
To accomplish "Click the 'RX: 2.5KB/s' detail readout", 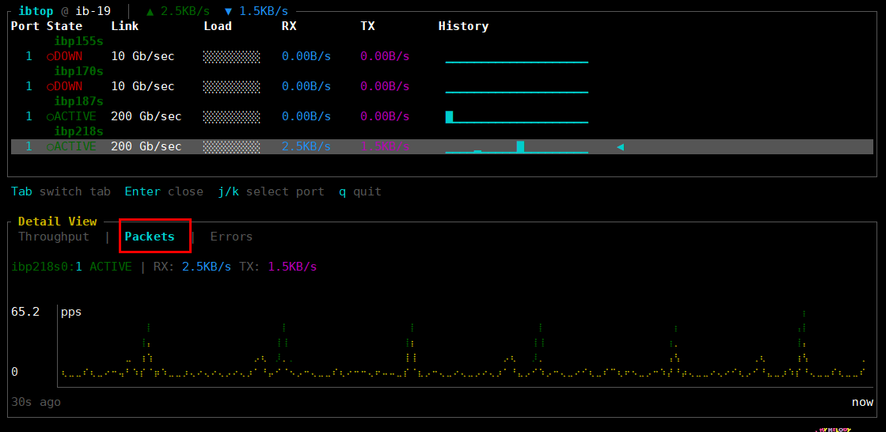I will pyautogui.click(x=192, y=267).
